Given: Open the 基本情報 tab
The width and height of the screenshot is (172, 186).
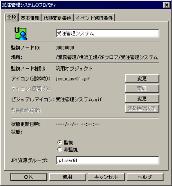Looking at the screenshot, I should (30, 18).
